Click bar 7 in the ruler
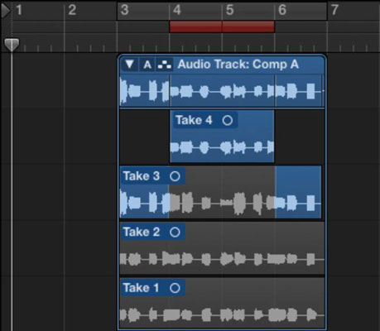 (334, 10)
